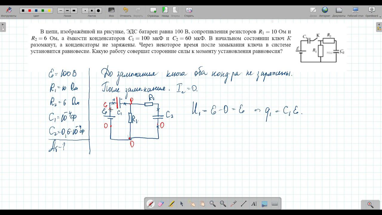Screen dimensions: 382x215
Task: Open the Инструменты stylus palette
Action: coord(9,11)
